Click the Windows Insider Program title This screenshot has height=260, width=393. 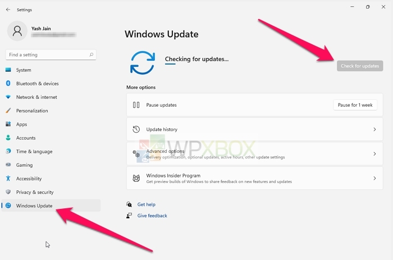173,176
